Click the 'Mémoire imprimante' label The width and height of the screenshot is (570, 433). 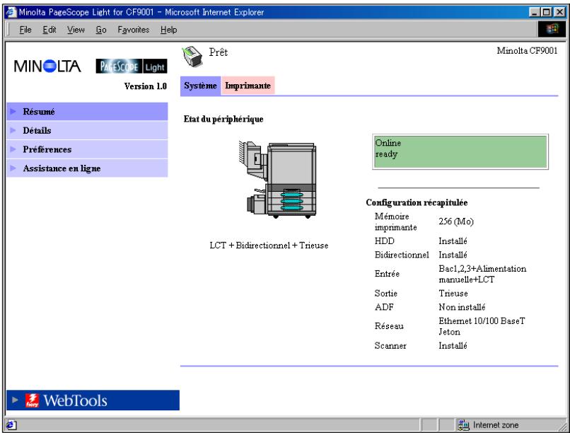pos(395,221)
